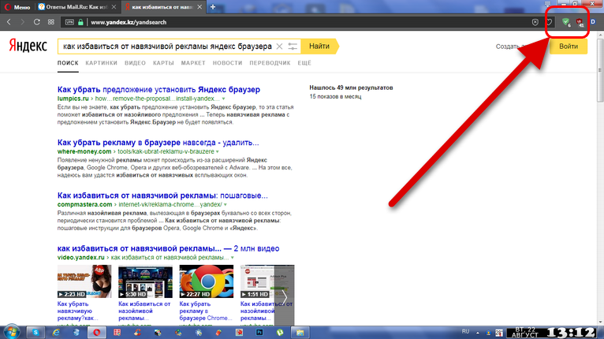
Task: Expand where-money.com result dropdown arrow
Action: (x=218, y=151)
